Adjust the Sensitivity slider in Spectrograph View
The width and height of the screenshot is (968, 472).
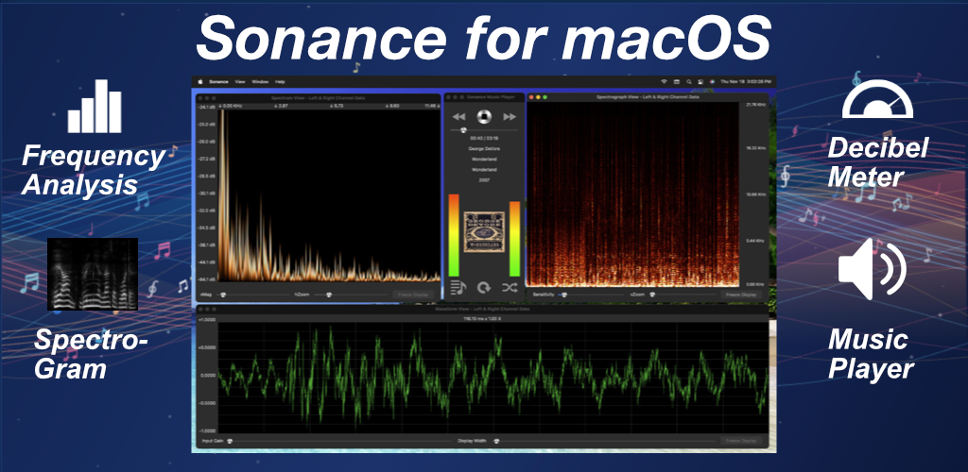click(x=591, y=295)
